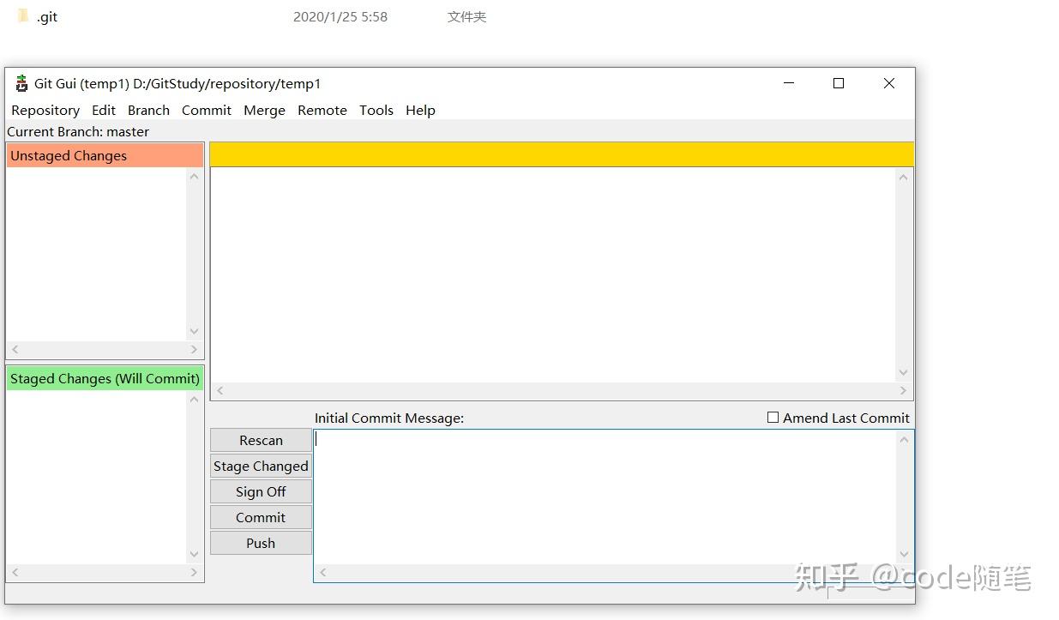1059x620 pixels.
Task: Click the Initial Commit Message label
Action: click(x=389, y=418)
